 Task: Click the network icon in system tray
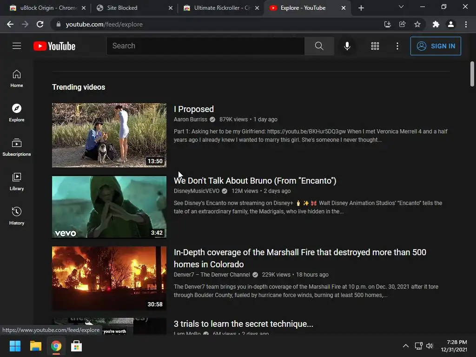point(419,346)
